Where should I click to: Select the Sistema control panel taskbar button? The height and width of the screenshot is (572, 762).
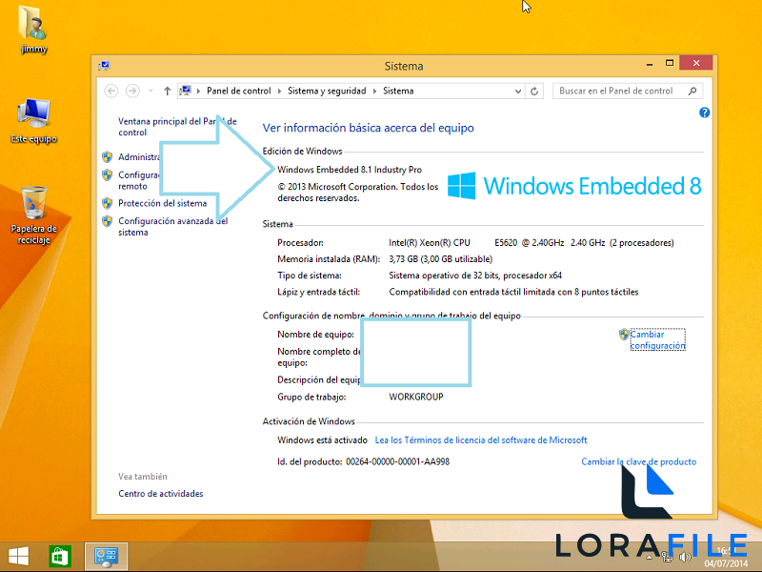pyautogui.click(x=106, y=556)
